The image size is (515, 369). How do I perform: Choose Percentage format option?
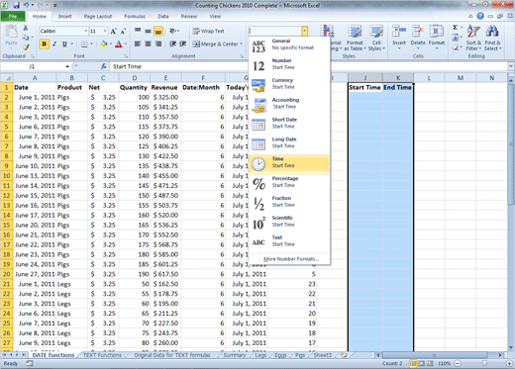(289, 182)
